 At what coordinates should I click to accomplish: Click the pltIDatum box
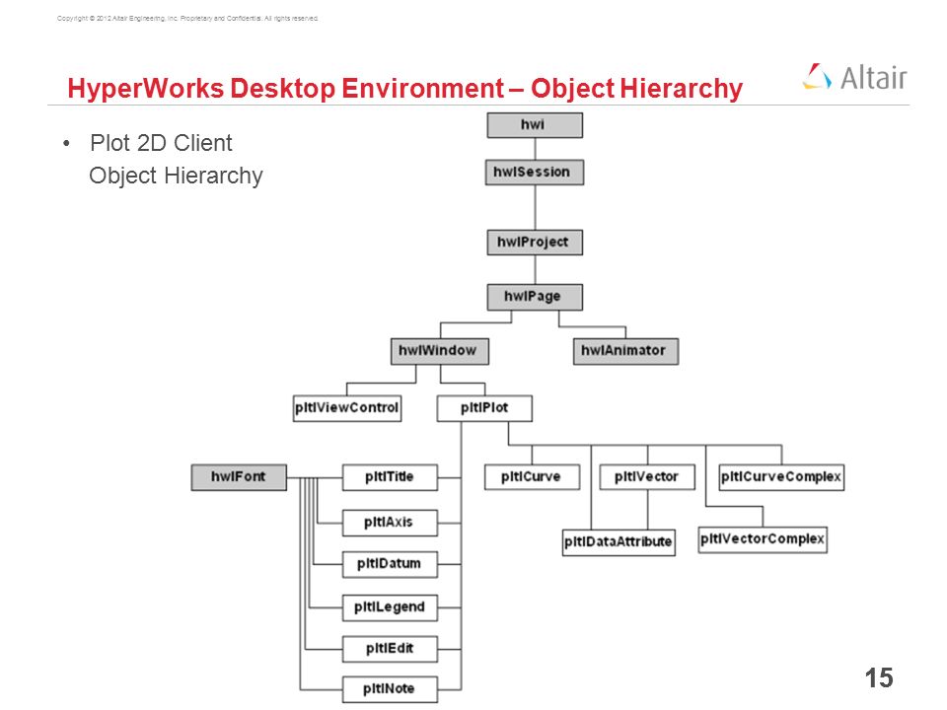(391, 564)
